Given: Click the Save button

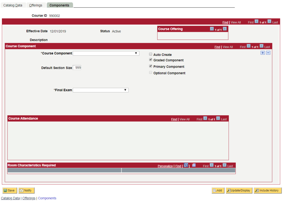Looking at the screenshot, I should tap(9, 190).
